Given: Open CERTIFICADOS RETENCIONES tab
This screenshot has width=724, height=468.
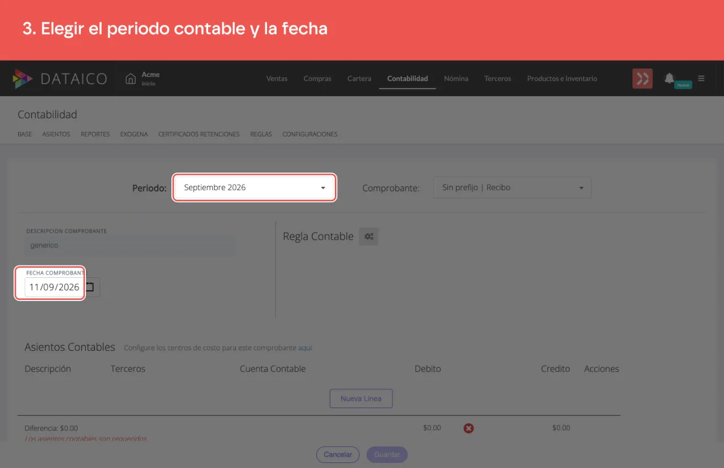Looking at the screenshot, I should (199, 135).
